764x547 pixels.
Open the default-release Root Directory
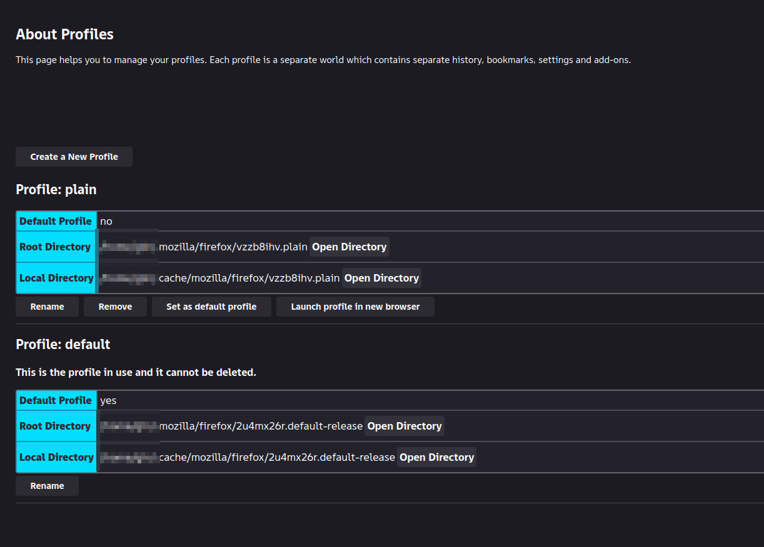[405, 426]
